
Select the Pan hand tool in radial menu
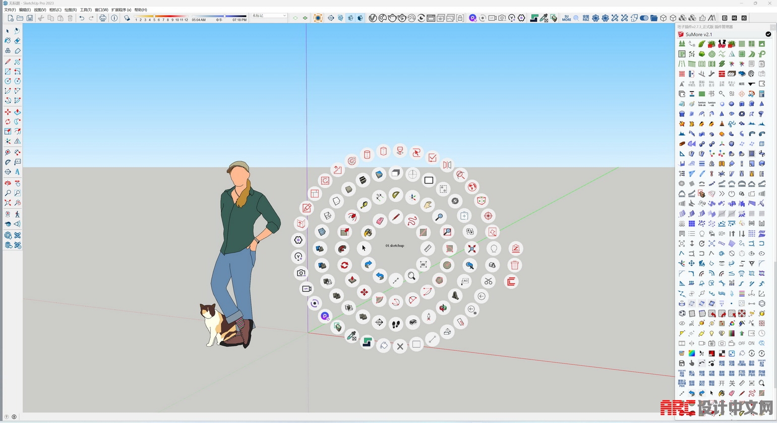click(x=428, y=205)
